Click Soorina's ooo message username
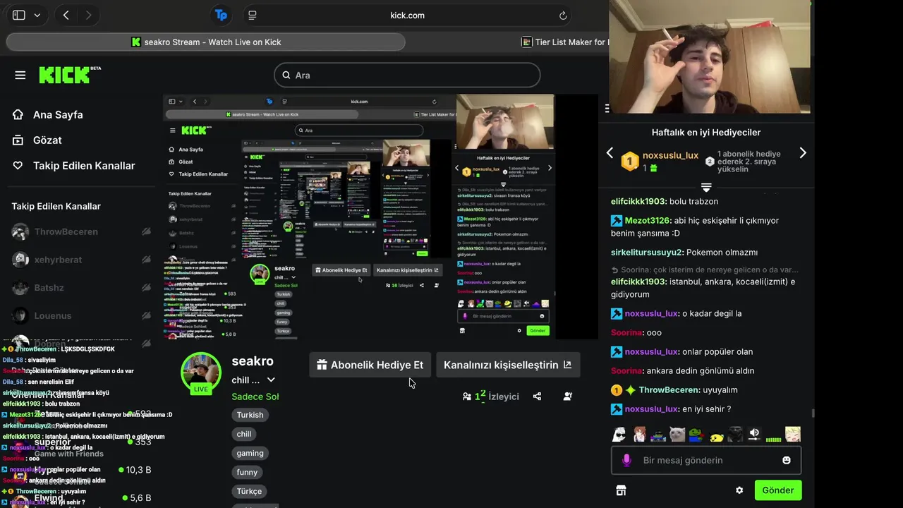Viewport: 903px width, 508px height. coord(626,332)
